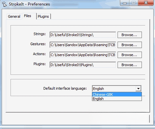The width and height of the screenshot is (155, 129).
Task: Click the "Strings:" label
Action: click(x=39, y=34)
